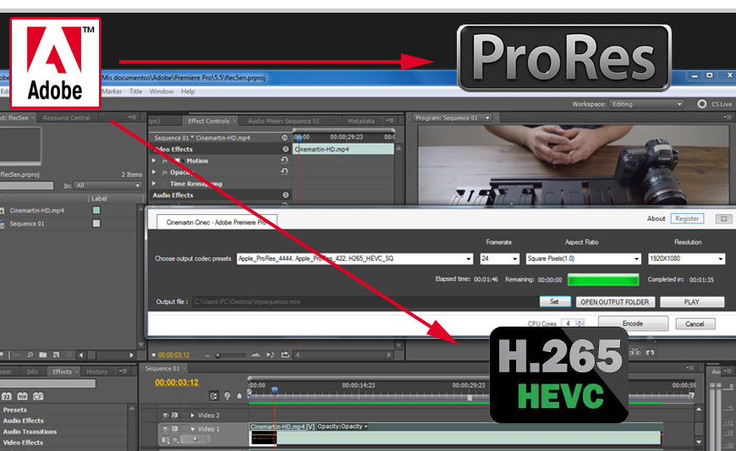Switch to the Resource Central tab
The height and width of the screenshot is (451, 736).
pyautogui.click(x=66, y=118)
